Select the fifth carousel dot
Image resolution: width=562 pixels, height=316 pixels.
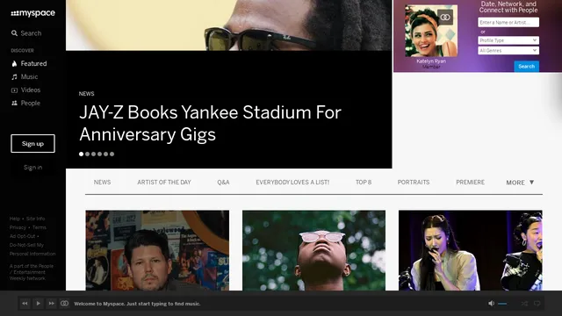[105, 154]
